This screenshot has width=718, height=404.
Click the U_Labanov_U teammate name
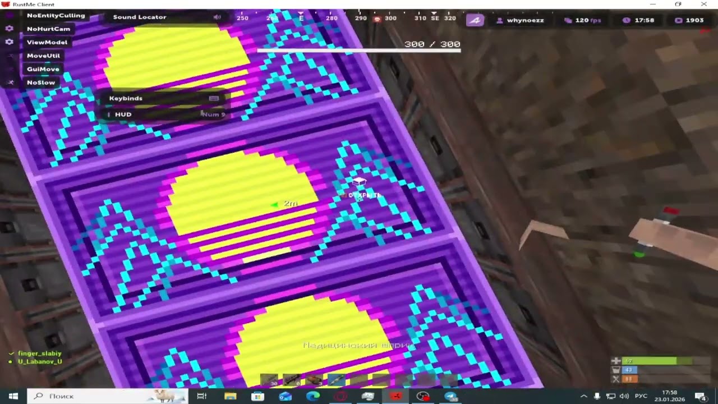pos(40,361)
